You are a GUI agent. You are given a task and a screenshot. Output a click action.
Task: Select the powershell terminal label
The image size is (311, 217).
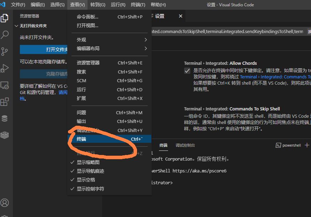291,145
